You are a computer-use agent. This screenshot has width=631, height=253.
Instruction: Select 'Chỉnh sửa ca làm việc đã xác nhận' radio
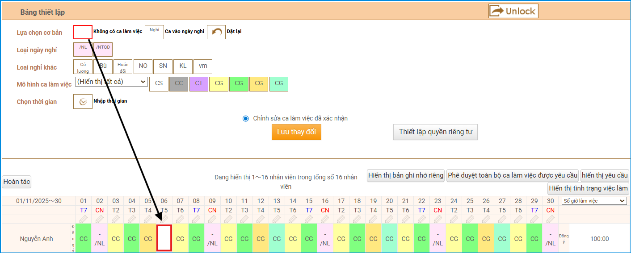click(x=245, y=118)
